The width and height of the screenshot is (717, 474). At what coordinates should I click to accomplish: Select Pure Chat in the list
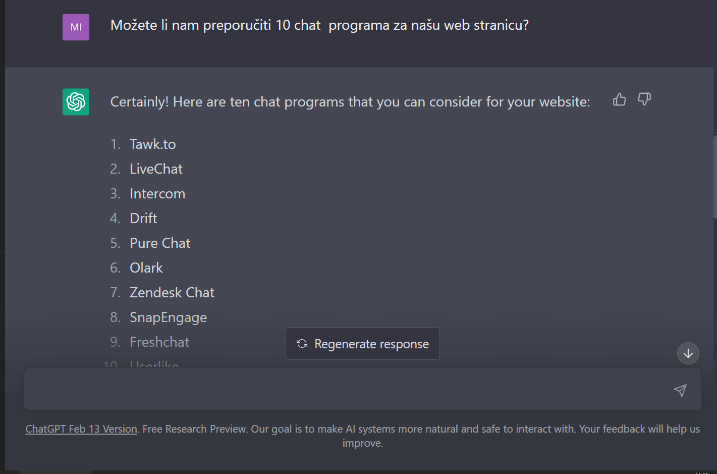click(x=160, y=243)
